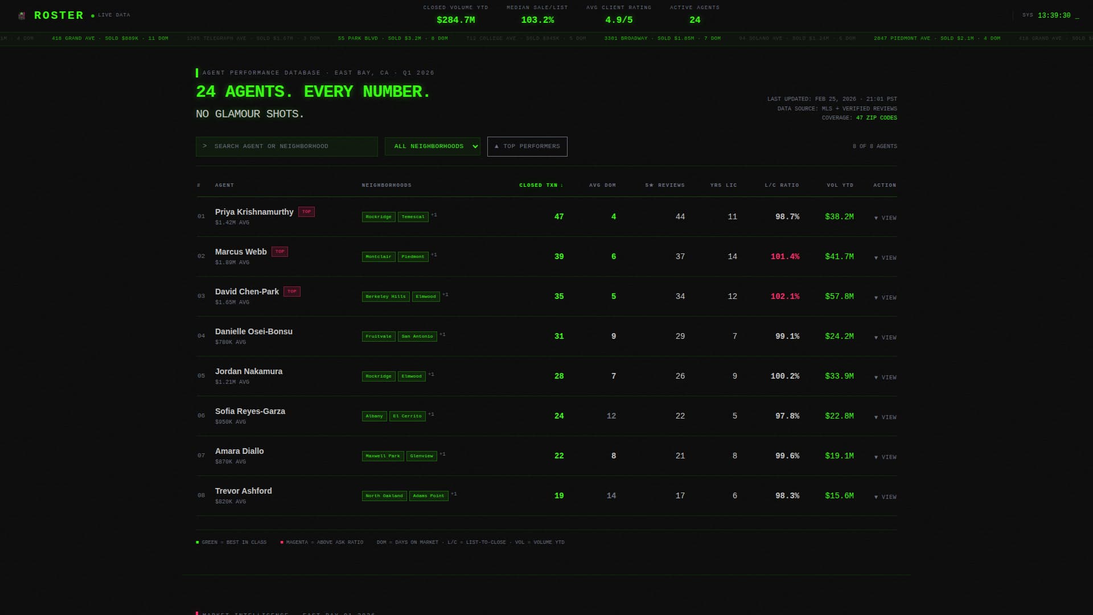Click the magenta Above Ask Ratio swatch
The image size is (1093, 615).
(x=282, y=543)
